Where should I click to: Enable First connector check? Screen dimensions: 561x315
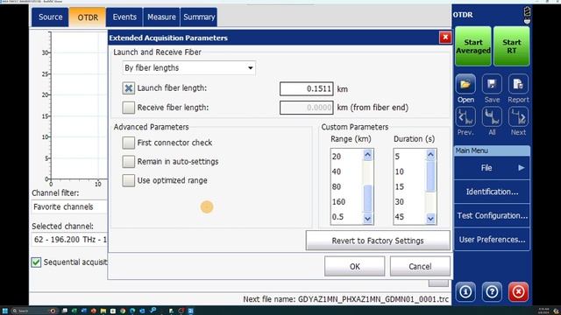pyautogui.click(x=129, y=143)
